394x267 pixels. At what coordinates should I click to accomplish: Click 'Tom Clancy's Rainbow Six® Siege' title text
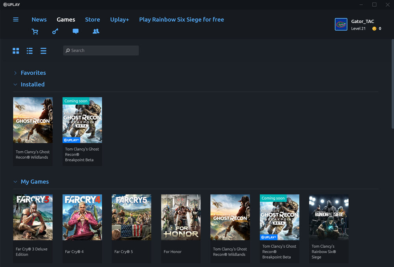click(323, 252)
